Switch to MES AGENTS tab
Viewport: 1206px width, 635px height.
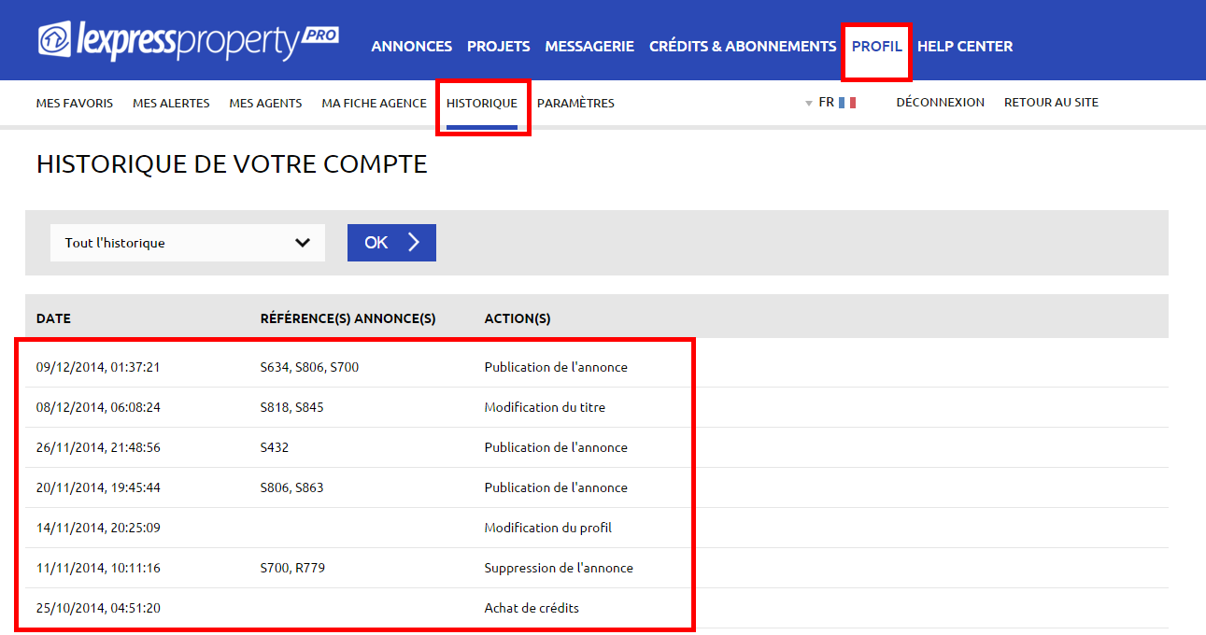pos(265,103)
